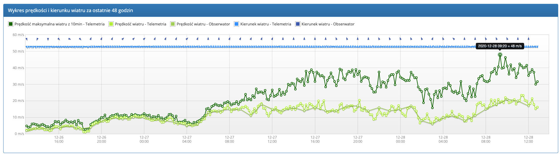Toggle the 'Prędkość maksymalna wiatru z 10min - Telemetria' series
This screenshot has width=560, height=156.
pos(59,24)
